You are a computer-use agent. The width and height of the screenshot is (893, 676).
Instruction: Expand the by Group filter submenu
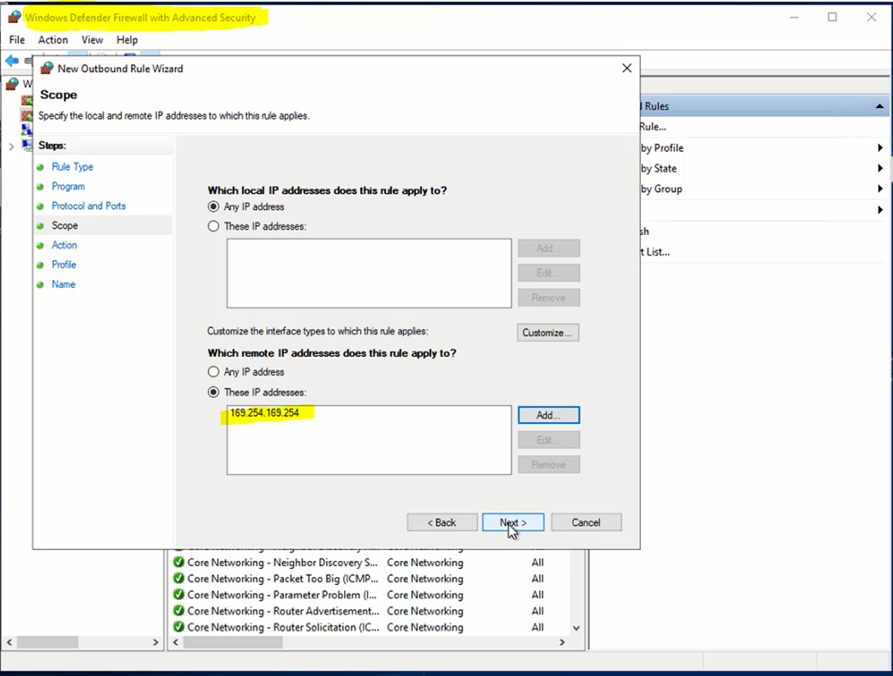tap(880, 189)
